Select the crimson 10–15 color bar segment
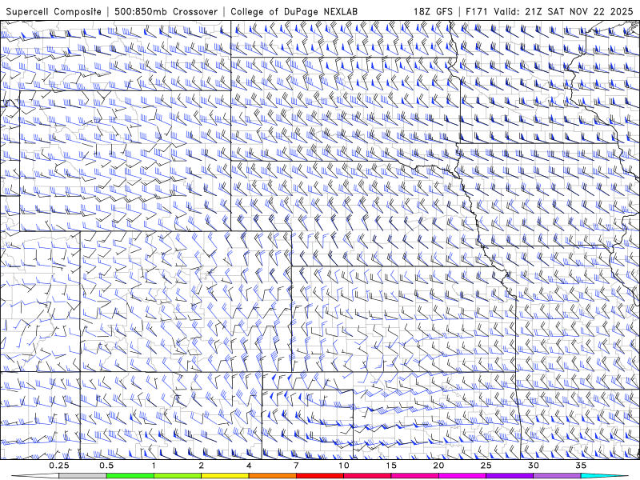 pyautogui.click(x=367, y=476)
